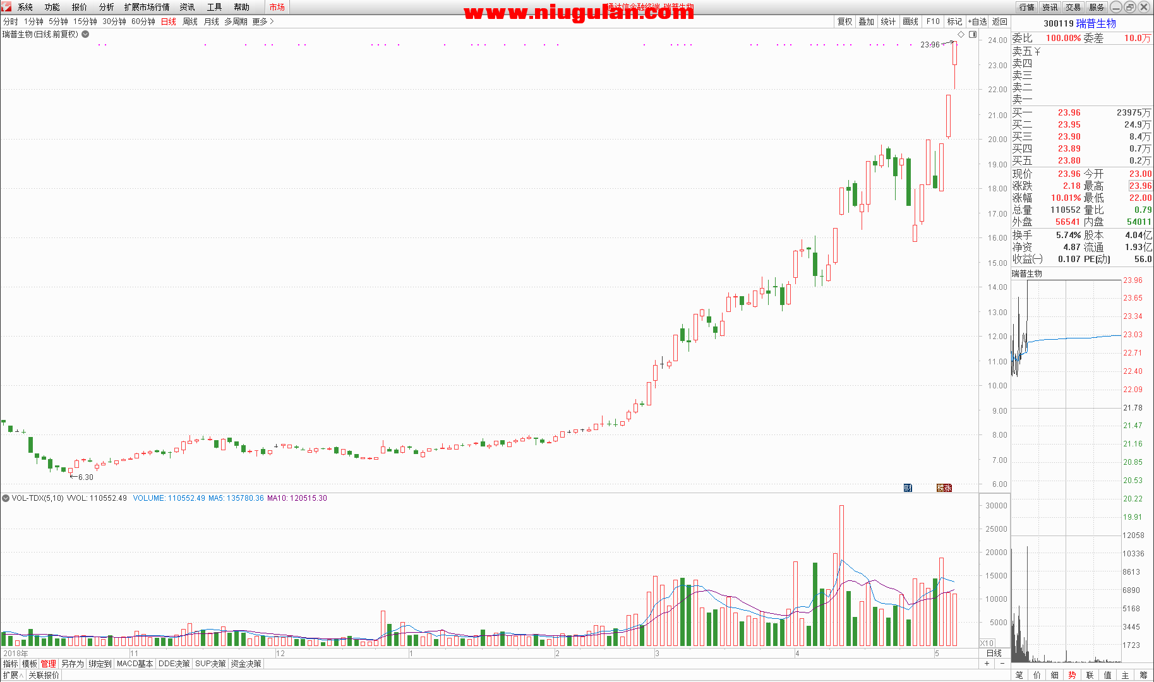This screenshot has width=1154, height=682.
Task: Expand the 扩展 panel at bottom
Action: (13, 675)
